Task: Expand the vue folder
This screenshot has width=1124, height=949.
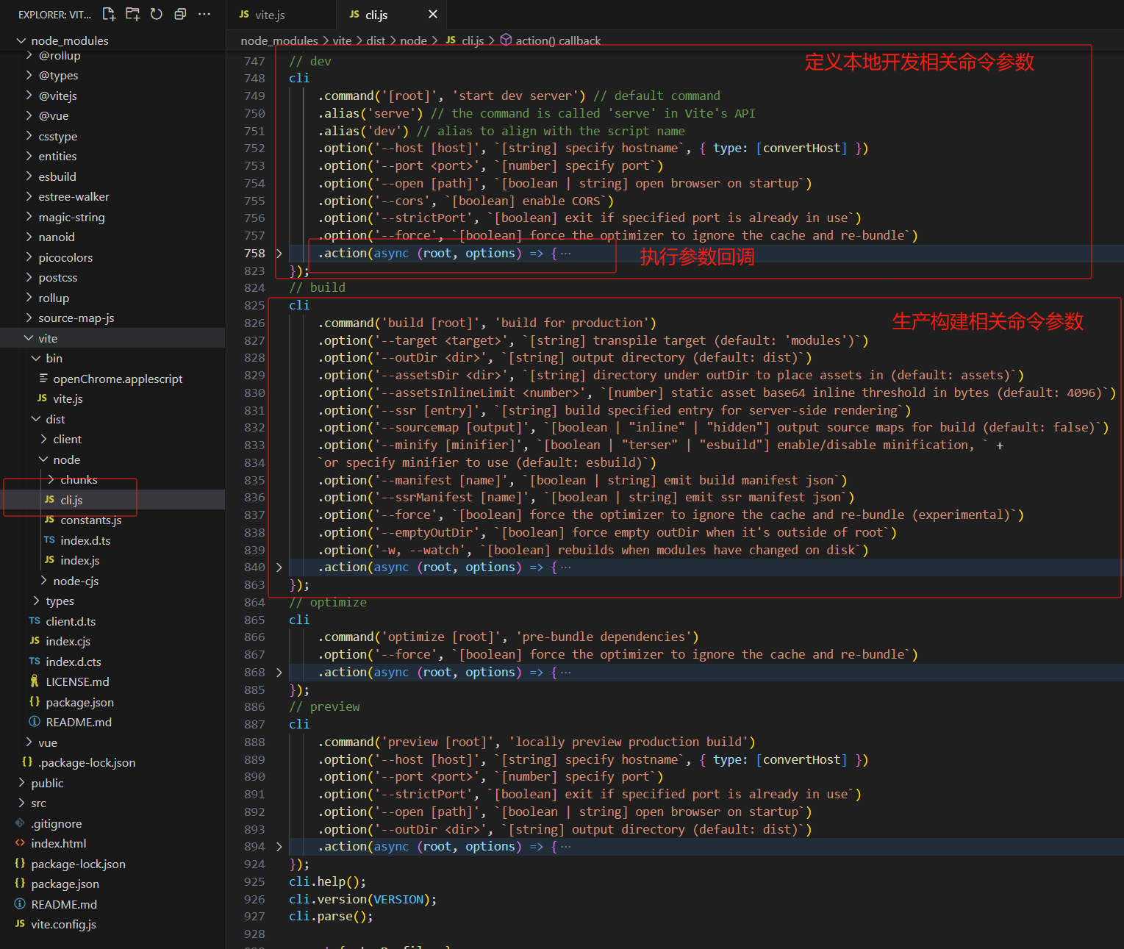Action: click(x=112, y=742)
